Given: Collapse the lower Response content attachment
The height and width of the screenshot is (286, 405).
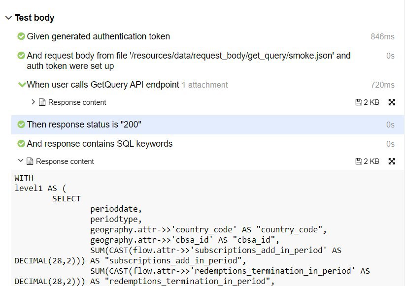Looking at the screenshot, I should [21, 161].
